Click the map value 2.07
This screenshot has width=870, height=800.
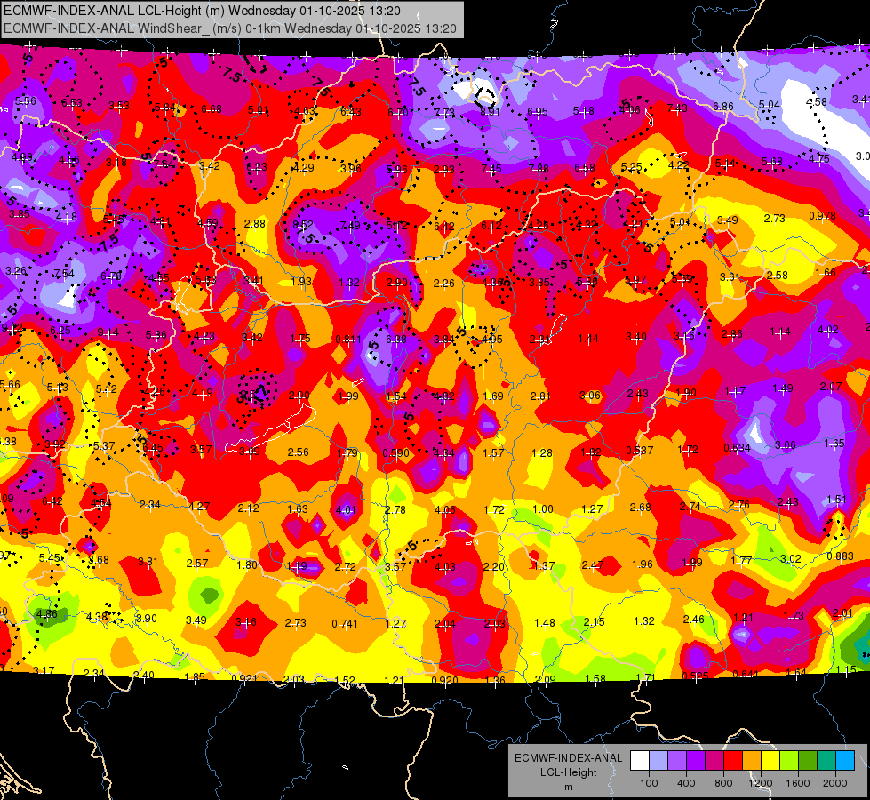(x=831, y=387)
